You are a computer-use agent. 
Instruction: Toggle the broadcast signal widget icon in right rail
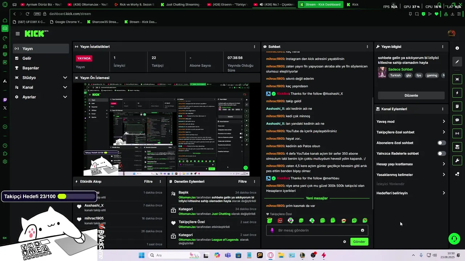(x=457, y=133)
